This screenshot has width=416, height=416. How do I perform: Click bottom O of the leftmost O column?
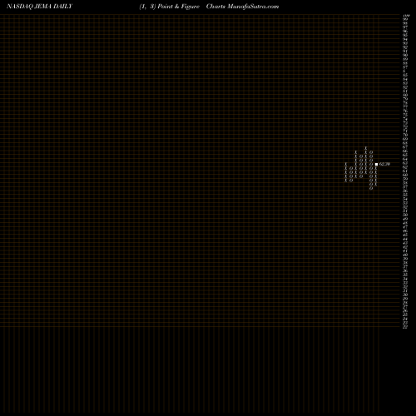(x=351, y=181)
